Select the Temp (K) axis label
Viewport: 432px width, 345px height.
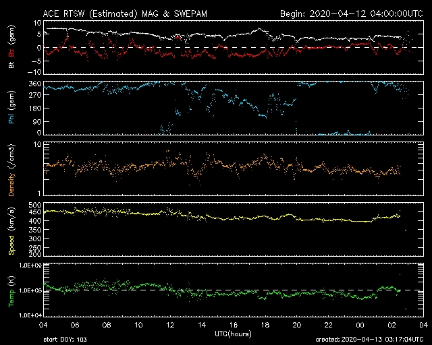pyautogui.click(x=11, y=290)
